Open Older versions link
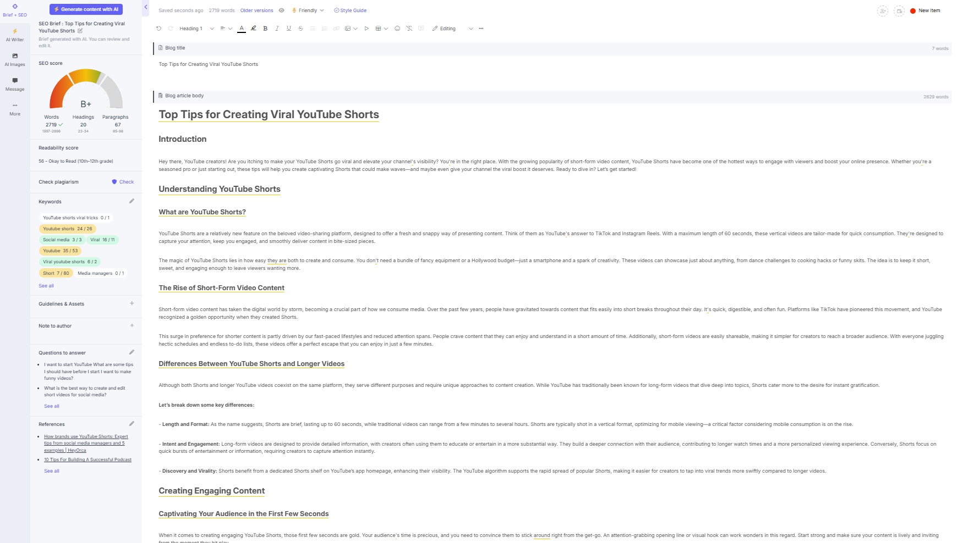 click(256, 10)
